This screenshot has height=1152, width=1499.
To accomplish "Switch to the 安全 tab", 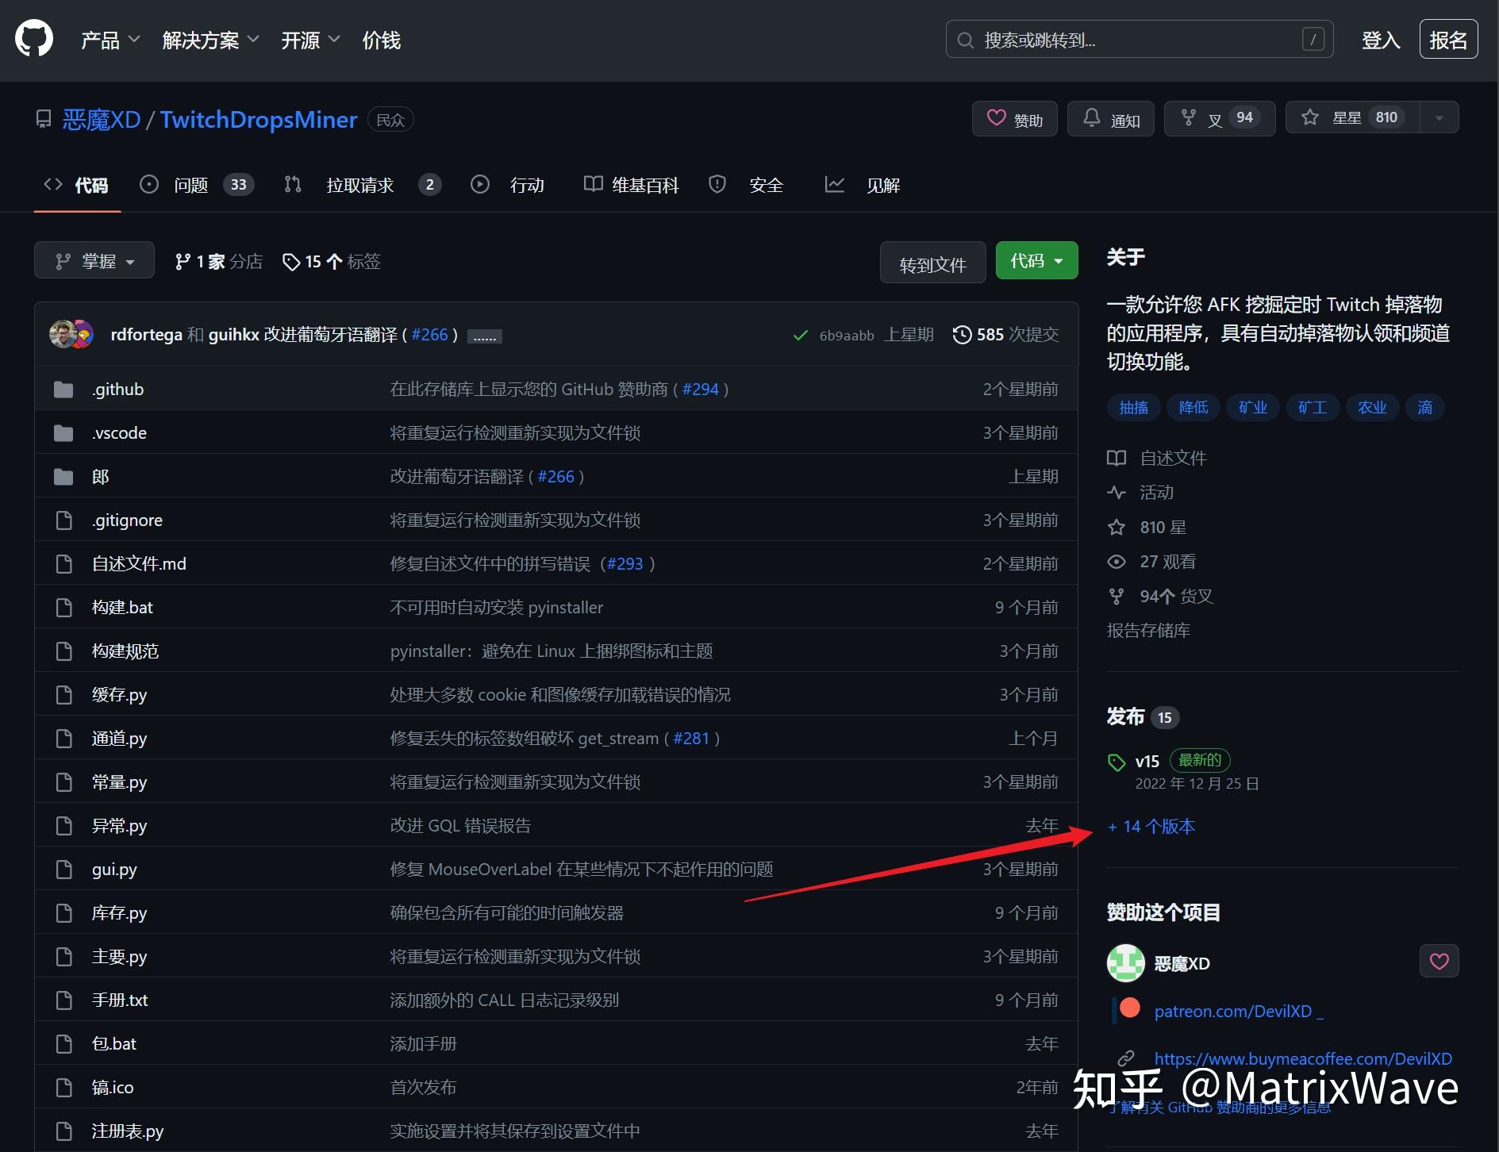I will [746, 186].
